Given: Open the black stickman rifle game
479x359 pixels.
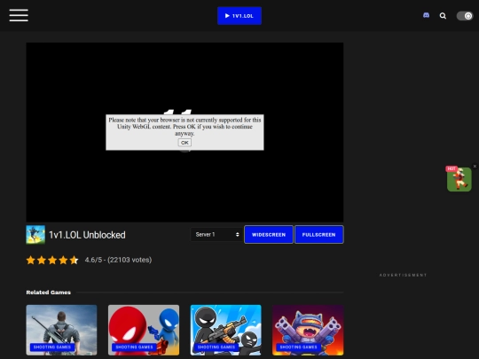Looking at the screenshot, I should tap(226, 330).
